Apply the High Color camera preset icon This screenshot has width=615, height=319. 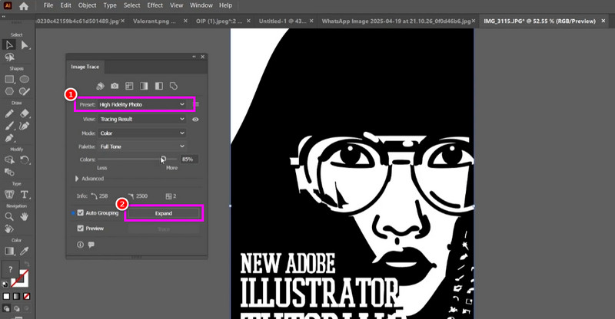(x=115, y=86)
